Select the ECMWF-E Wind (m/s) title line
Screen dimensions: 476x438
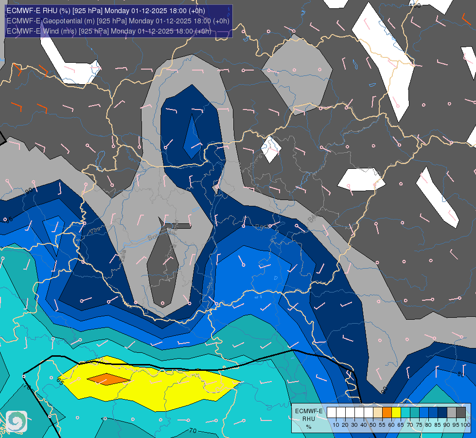tap(109, 31)
